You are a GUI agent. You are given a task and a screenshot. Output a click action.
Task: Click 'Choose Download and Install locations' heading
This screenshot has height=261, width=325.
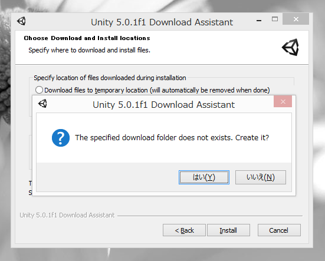pos(87,38)
